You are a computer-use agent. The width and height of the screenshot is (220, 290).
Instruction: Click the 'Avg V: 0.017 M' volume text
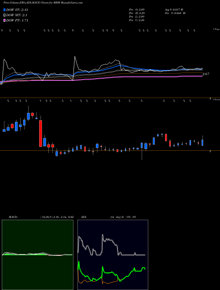[x=174, y=9]
